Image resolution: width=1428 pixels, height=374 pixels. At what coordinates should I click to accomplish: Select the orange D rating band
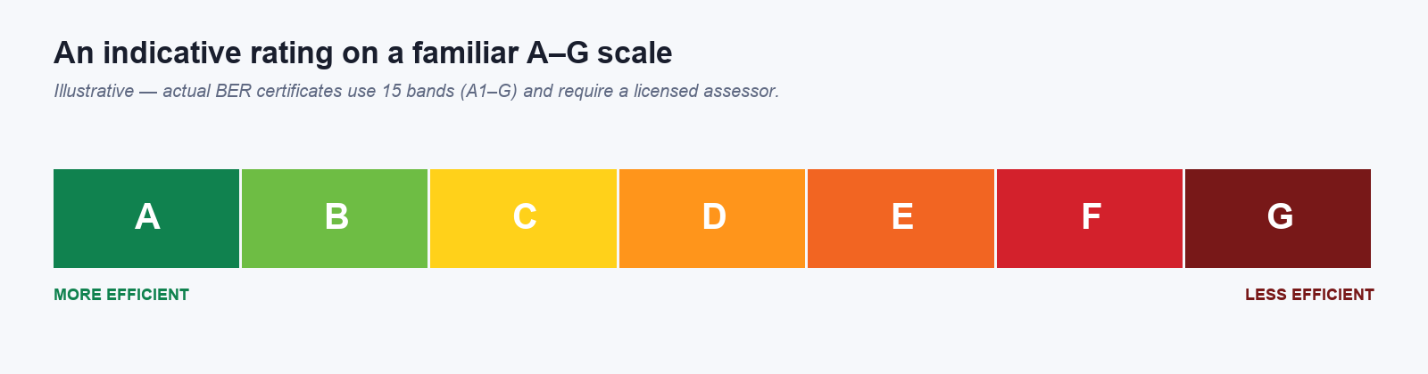click(712, 218)
